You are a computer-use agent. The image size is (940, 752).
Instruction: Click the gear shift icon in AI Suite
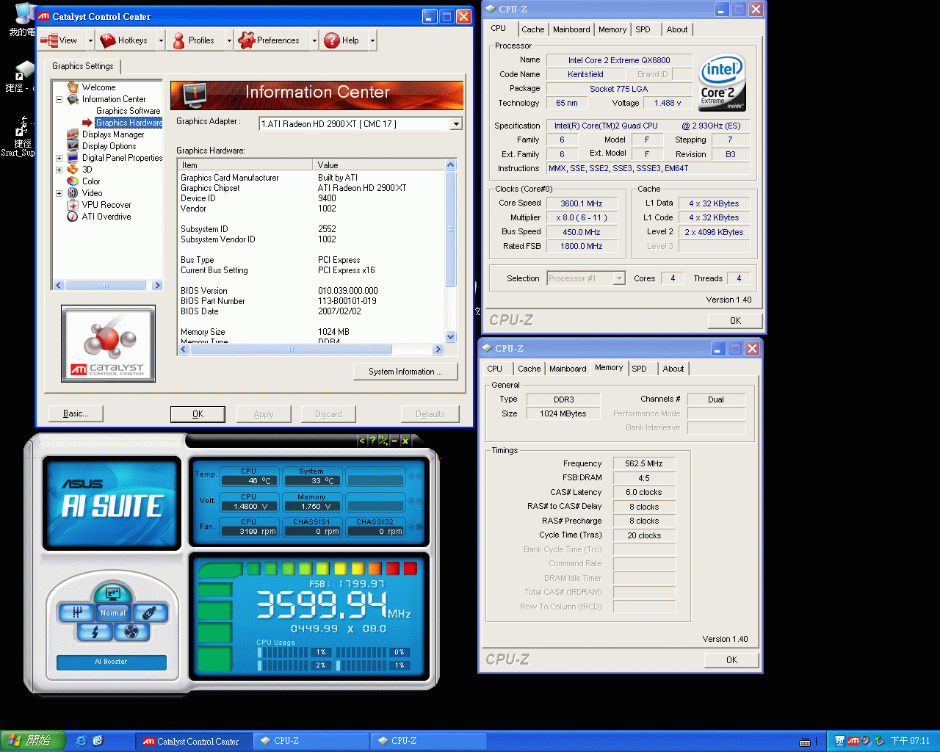(77, 612)
